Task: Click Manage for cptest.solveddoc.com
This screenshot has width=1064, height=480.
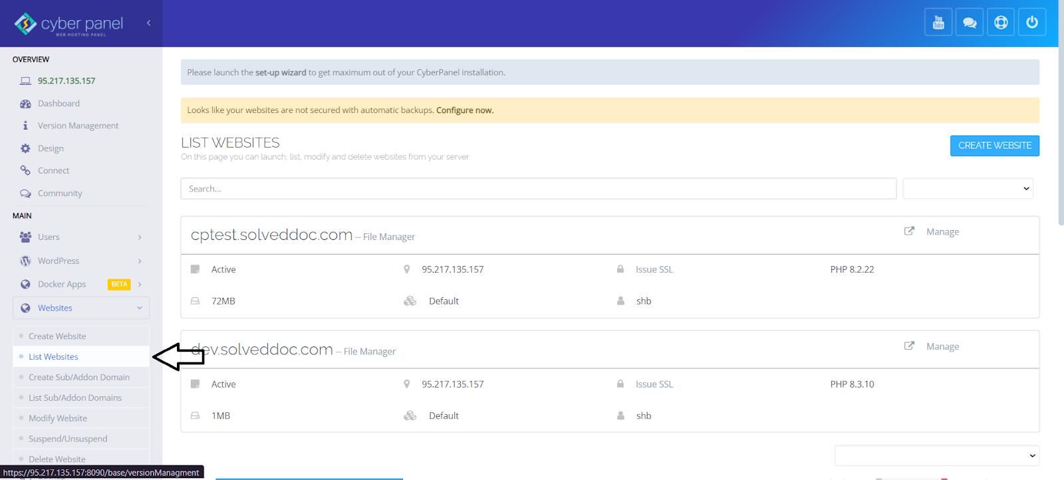Action: click(x=942, y=232)
